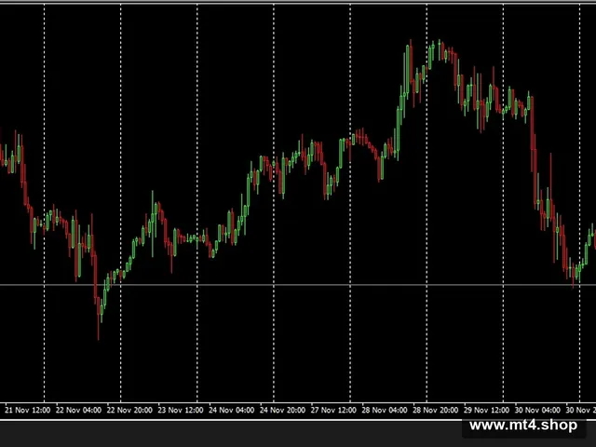Click the 22 Nov 20:00 time axis label

click(x=129, y=410)
